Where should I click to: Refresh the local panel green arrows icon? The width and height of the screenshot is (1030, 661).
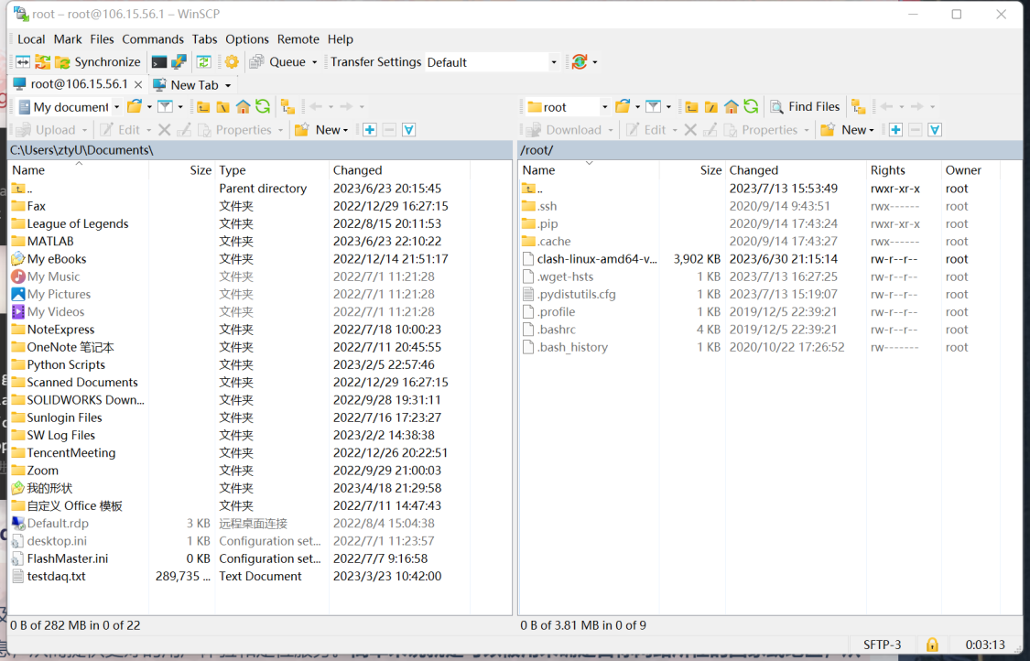coord(263,106)
